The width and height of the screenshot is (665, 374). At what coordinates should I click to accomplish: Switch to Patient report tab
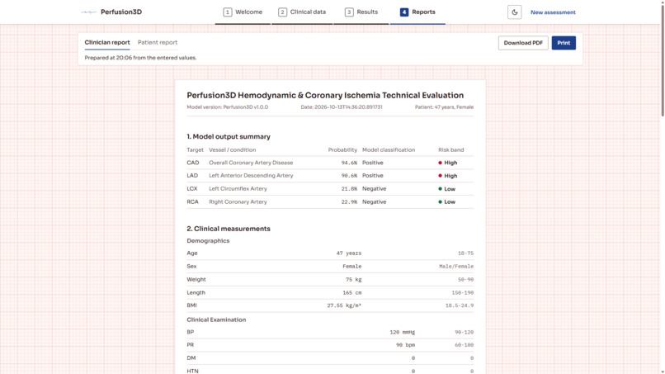(x=158, y=42)
